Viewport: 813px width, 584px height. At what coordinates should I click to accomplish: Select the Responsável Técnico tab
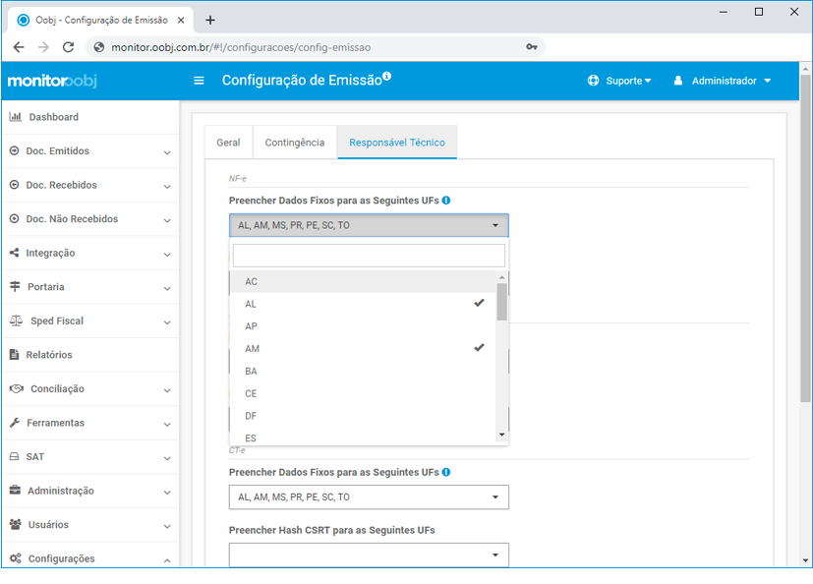(x=397, y=143)
